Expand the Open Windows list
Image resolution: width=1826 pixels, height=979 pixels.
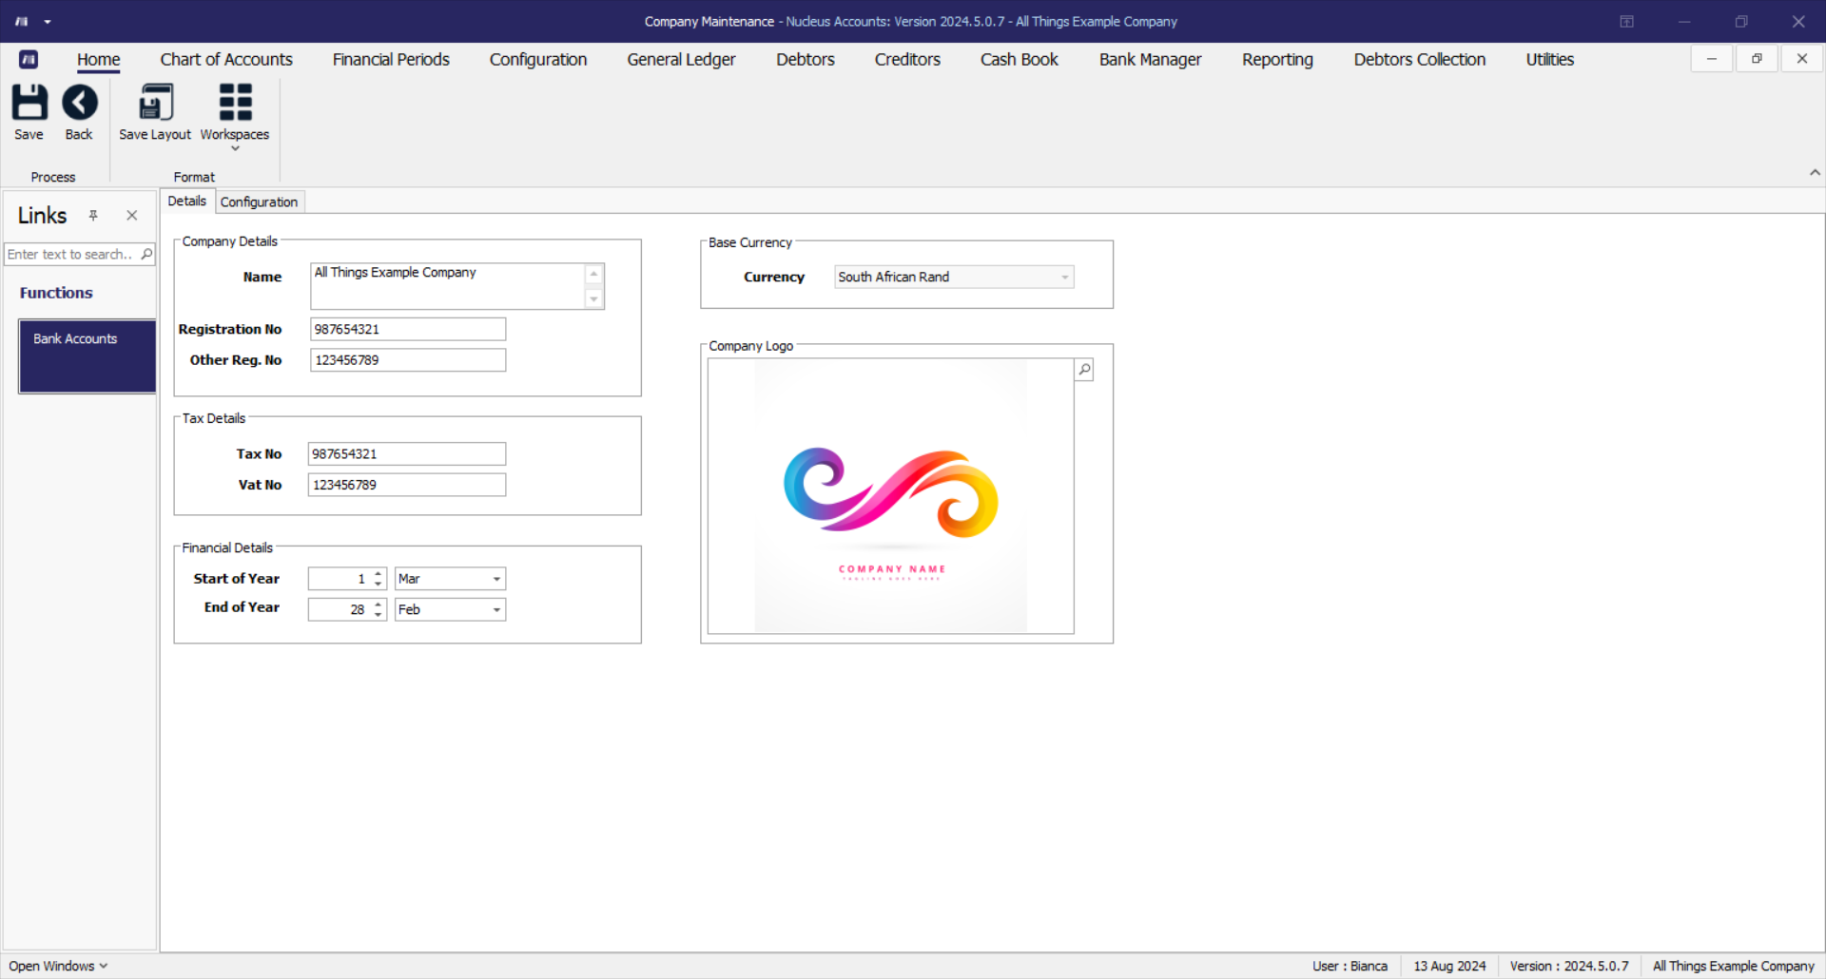(58, 966)
